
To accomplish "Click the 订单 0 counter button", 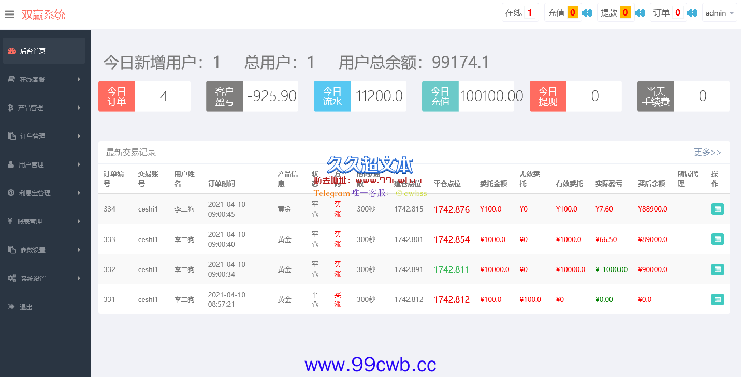I will click(668, 12).
